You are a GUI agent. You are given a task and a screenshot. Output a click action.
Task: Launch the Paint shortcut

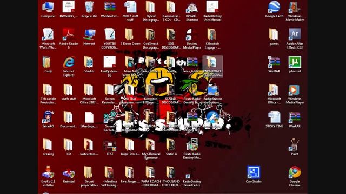point(295,145)
